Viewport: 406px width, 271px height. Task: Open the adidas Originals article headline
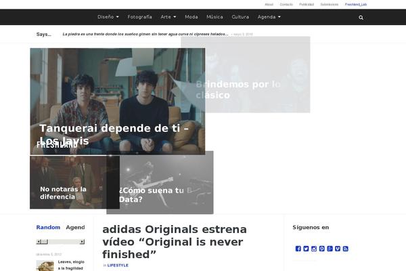tap(175, 242)
